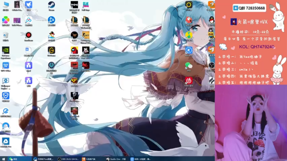This screenshot has height=161, width=287.
Task: Launch the QQ penguin messenger shortcut
Action: [212, 20]
